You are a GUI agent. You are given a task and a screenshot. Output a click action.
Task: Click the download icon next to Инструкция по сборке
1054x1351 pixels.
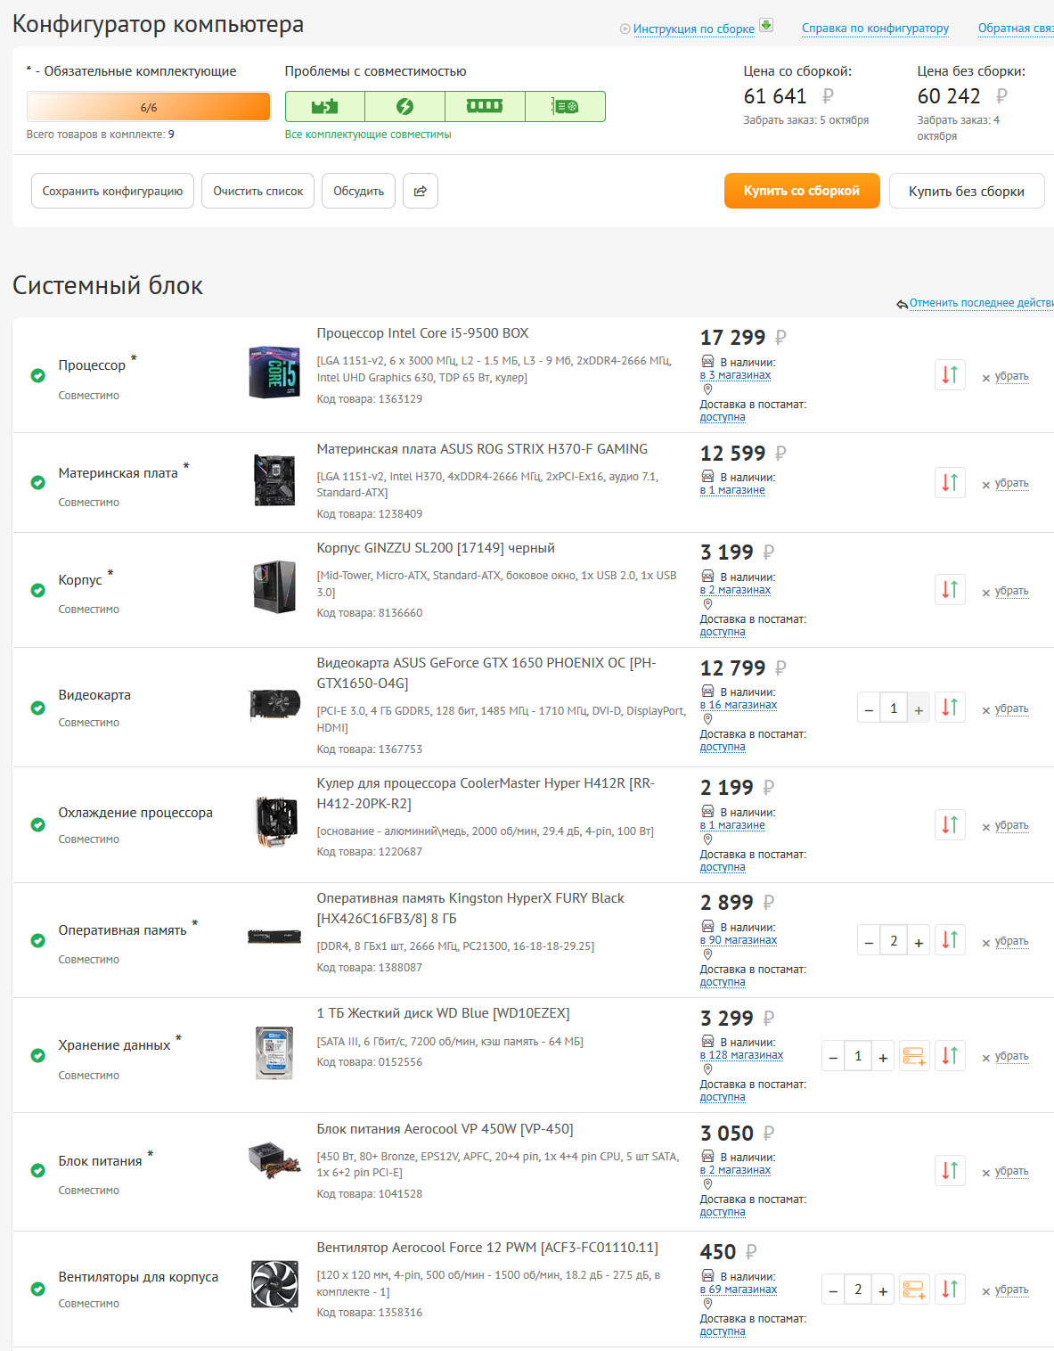[x=765, y=26]
